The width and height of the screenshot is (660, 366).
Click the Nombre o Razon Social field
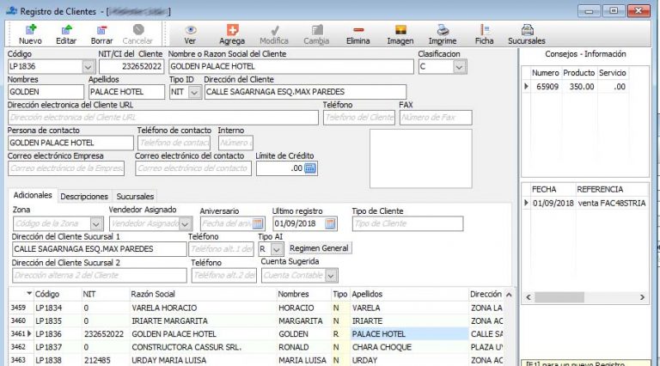(291, 66)
